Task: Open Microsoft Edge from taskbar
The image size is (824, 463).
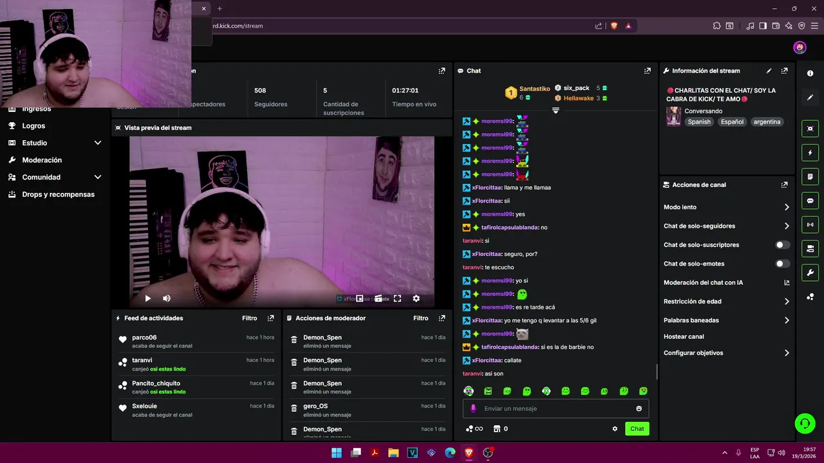Action: [450, 453]
